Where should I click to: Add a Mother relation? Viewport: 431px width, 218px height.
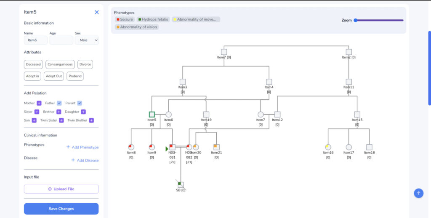39,103
